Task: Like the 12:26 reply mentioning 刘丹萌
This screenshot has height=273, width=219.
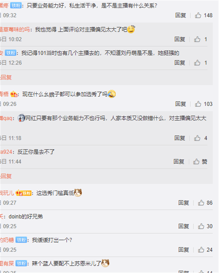Action: (x=201, y=63)
